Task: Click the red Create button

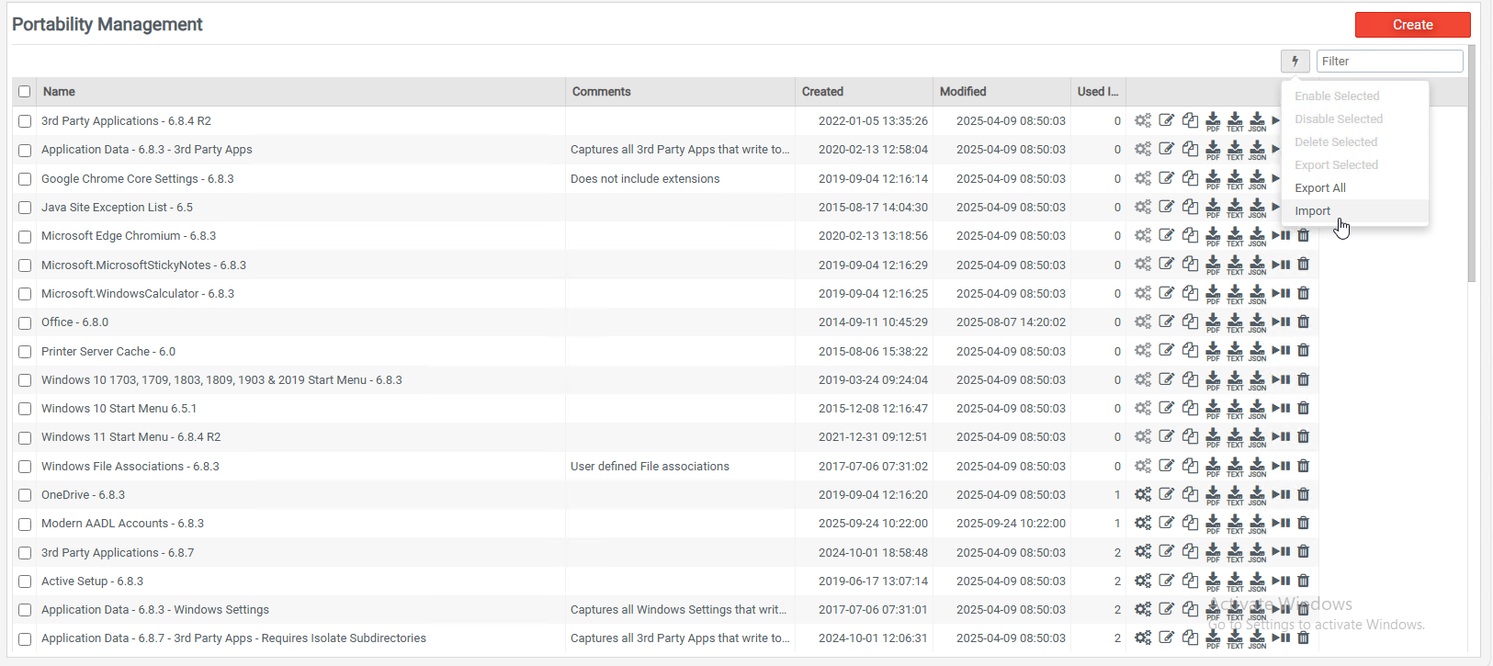Action: point(1412,25)
